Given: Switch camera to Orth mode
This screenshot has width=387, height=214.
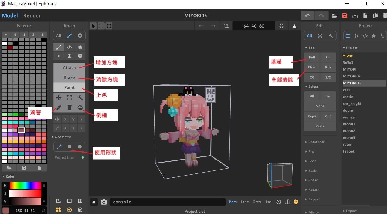Looking at the screenshot, I should click(257, 202).
